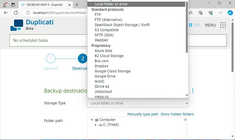Open the MENU button
Image resolution: width=235 pixels, height=140 pixels.
click(x=210, y=25)
